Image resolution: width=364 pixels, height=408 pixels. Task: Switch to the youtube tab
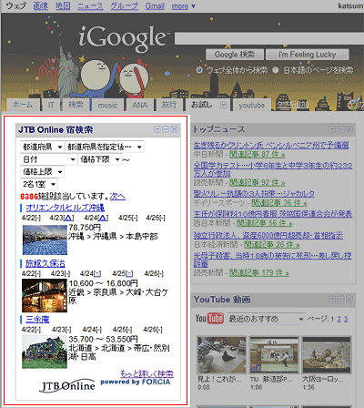[251, 106]
